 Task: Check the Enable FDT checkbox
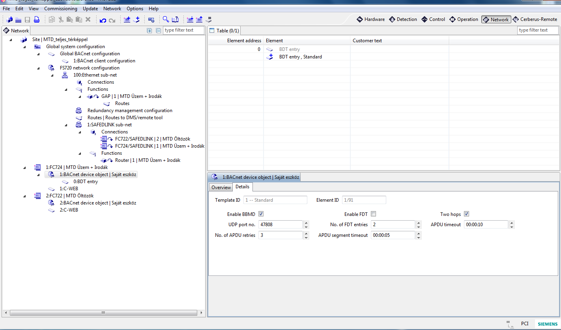pos(373,214)
